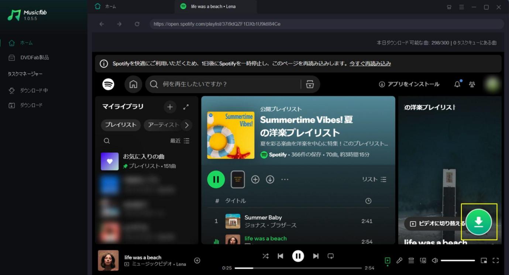Go back in browser navigation

click(102, 24)
